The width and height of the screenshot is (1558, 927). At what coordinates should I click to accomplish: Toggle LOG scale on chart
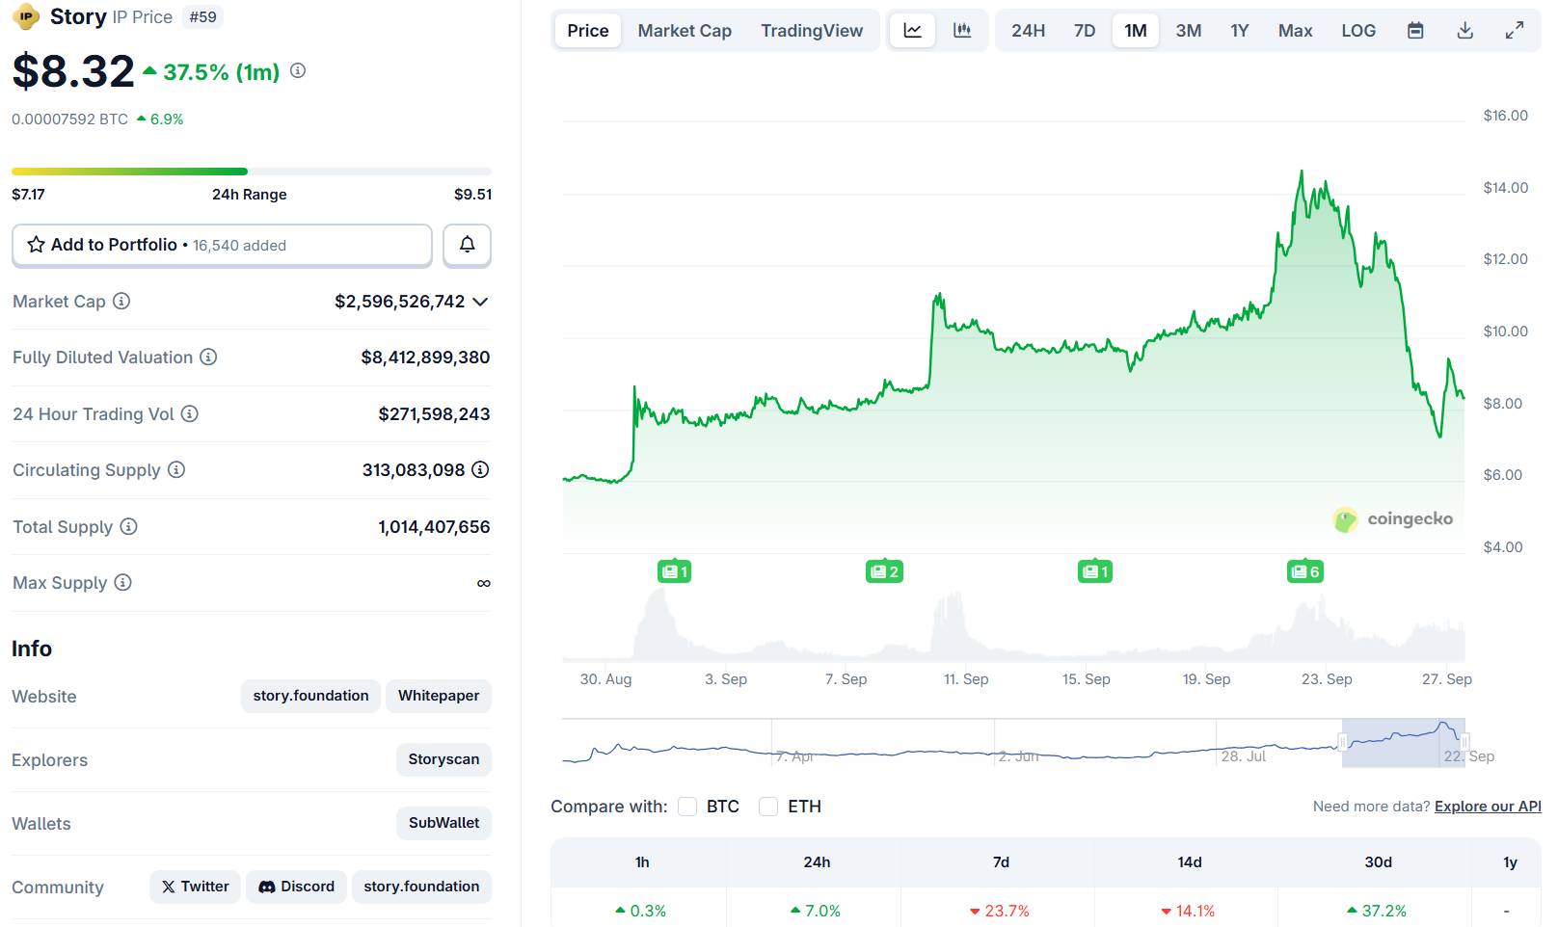point(1358,31)
